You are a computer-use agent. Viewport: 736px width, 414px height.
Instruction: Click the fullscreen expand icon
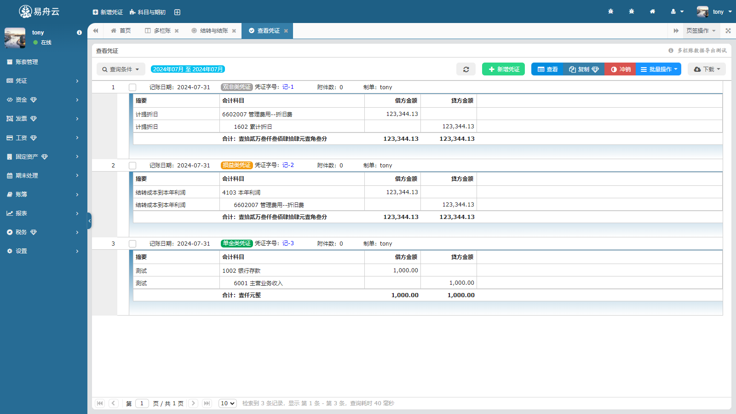tap(728, 31)
